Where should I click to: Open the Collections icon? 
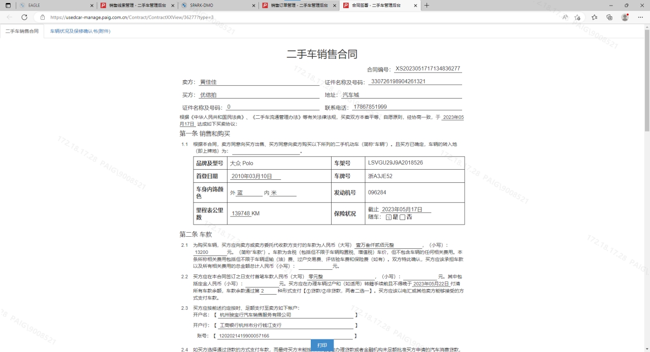pyautogui.click(x=609, y=17)
